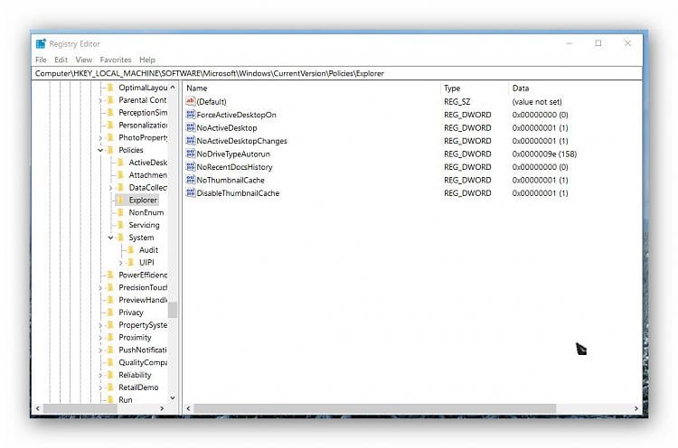
Task: Collapse the Policies tree node
Action: click(x=100, y=150)
